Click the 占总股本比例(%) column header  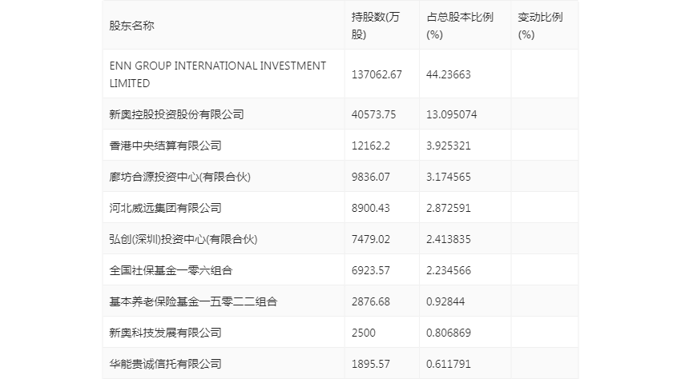click(460, 26)
